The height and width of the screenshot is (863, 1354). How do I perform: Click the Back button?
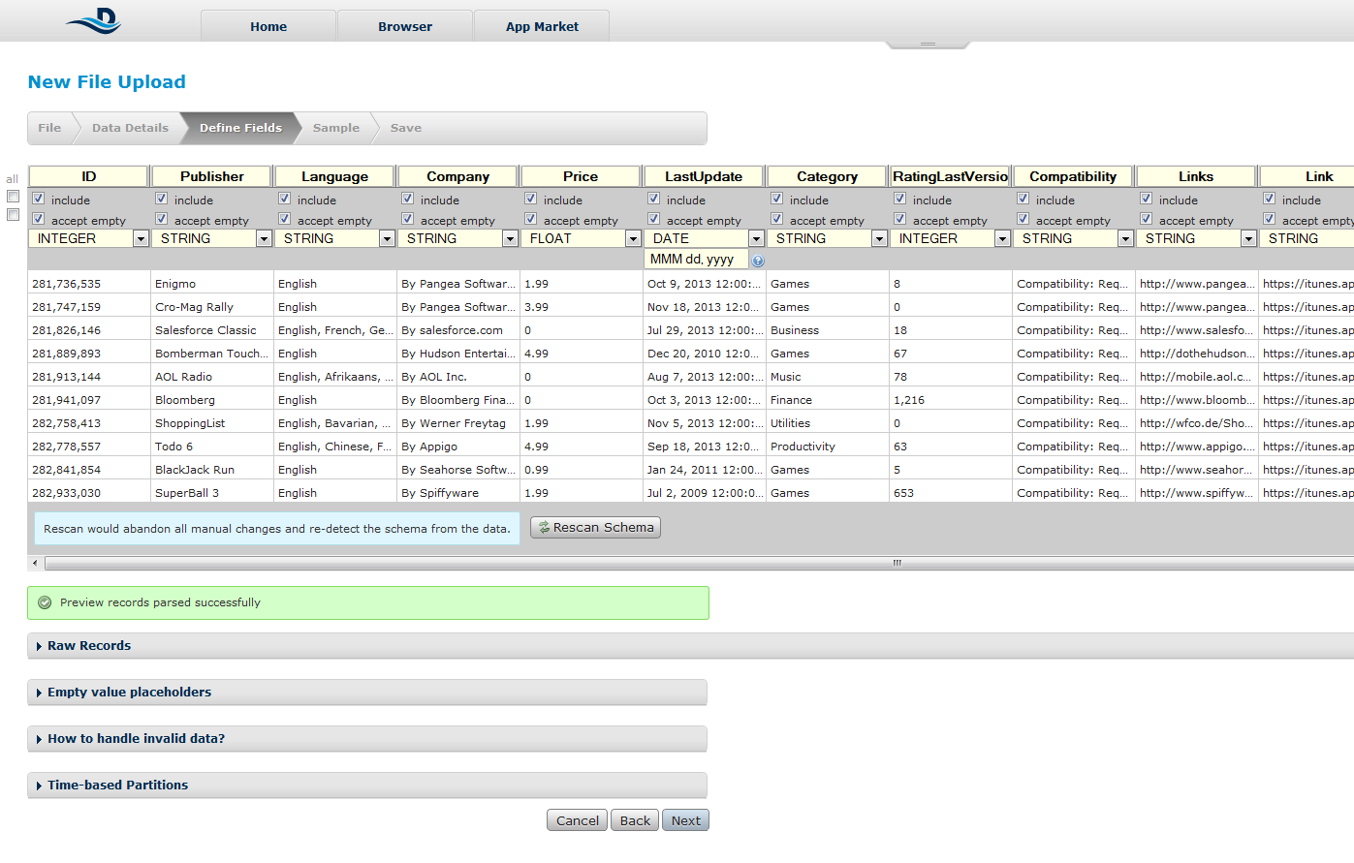point(635,820)
